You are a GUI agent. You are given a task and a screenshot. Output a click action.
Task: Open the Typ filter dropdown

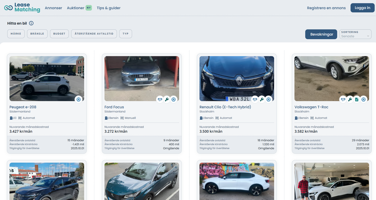126,34
